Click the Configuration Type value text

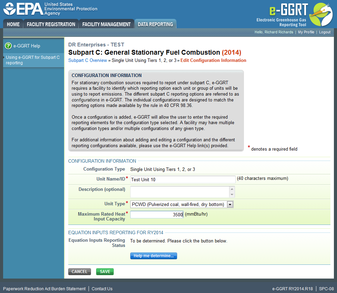[x=163, y=169]
